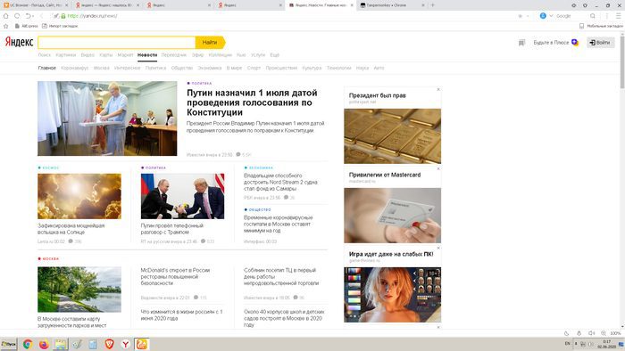Click the UC Browser taskbar icon
Viewport: 625px width, 351px height.
tap(142, 344)
